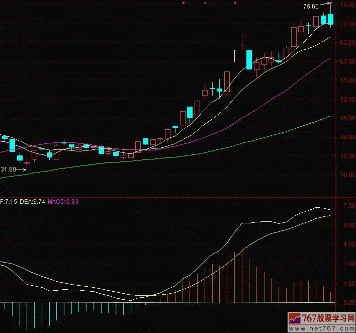Click the 0.00 MACD axis label
Screen dimensions: 356x333
pyautogui.click(x=349, y=303)
